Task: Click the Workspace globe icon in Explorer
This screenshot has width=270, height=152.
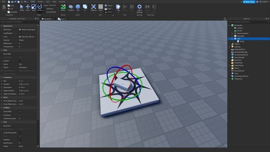Action: (232, 25)
